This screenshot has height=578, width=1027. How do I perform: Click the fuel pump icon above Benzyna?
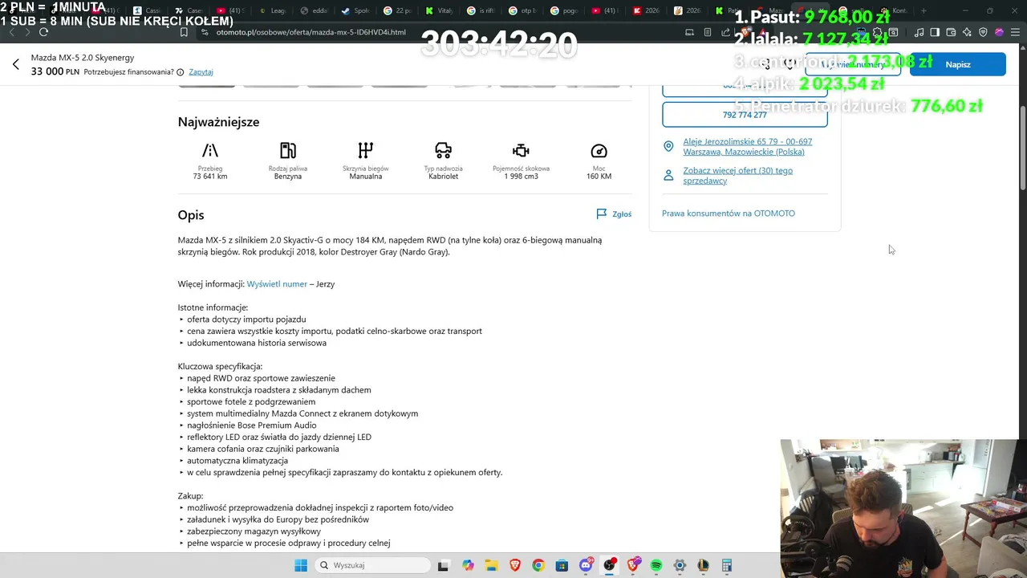coord(288,150)
